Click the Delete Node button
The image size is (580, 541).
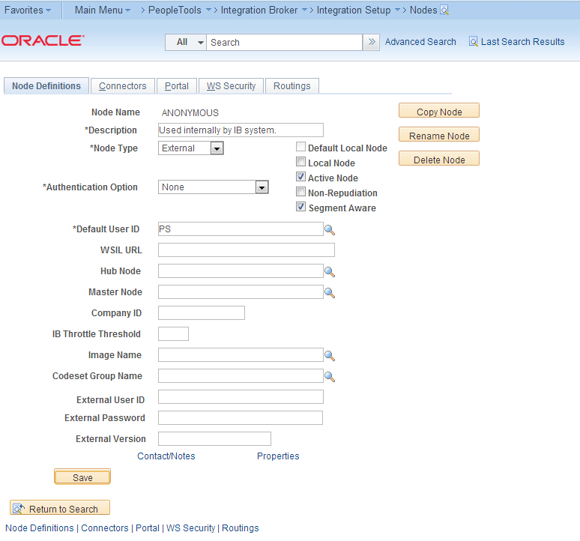(439, 159)
